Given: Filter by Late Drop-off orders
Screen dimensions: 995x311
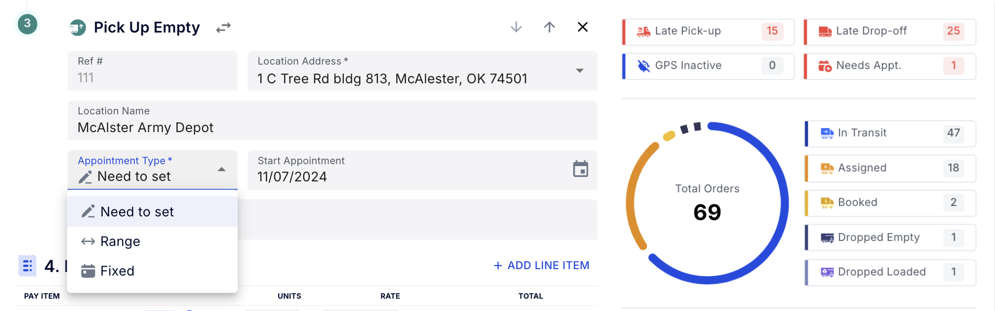Looking at the screenshot, I should click(890, 32).
